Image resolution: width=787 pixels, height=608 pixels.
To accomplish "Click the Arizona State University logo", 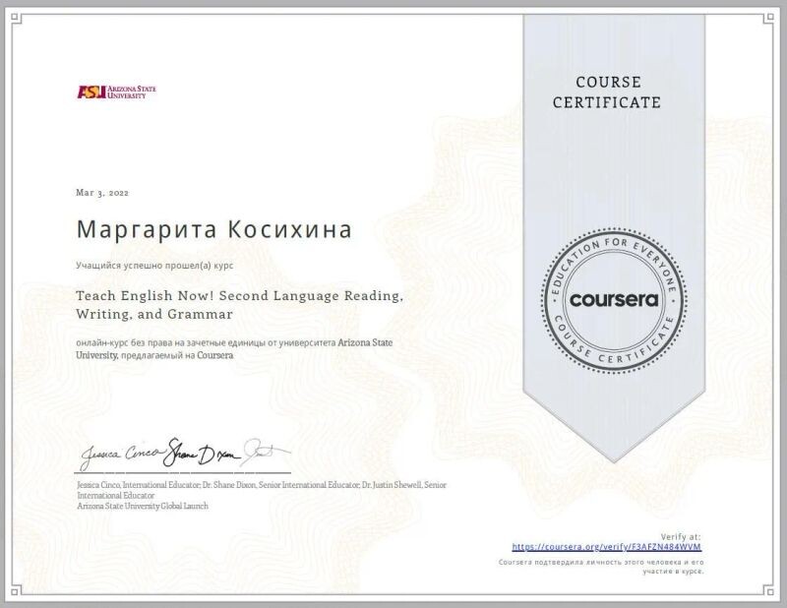I will click(x=116, y=91).
